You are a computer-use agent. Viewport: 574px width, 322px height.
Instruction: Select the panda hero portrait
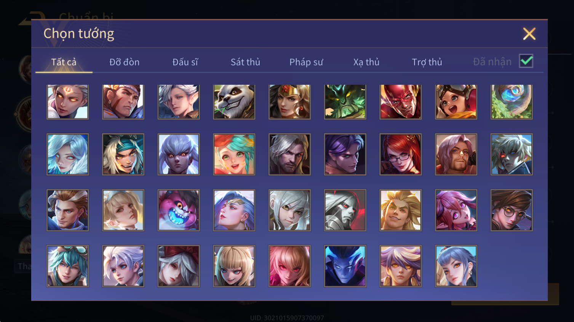[234, 102]
